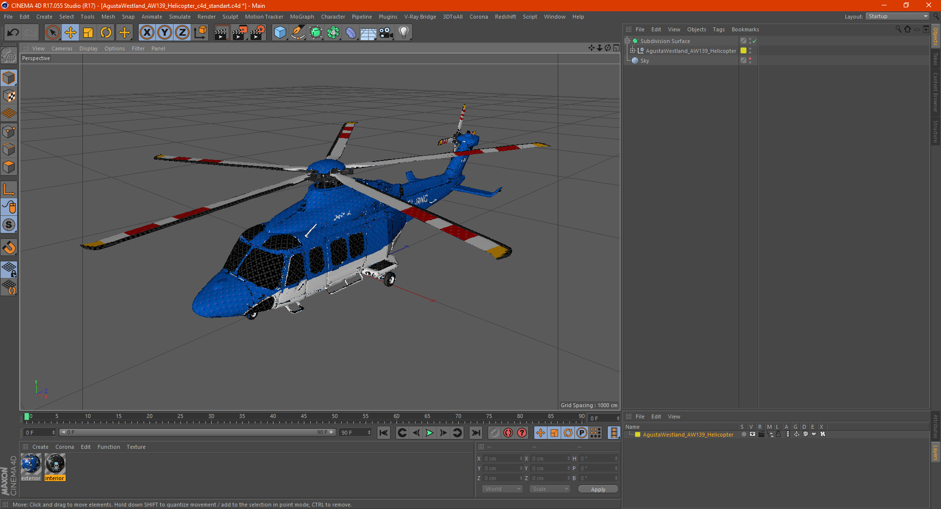Activate the Scale tool
This screenshot has width=941, height=509.
coord(88,33)
